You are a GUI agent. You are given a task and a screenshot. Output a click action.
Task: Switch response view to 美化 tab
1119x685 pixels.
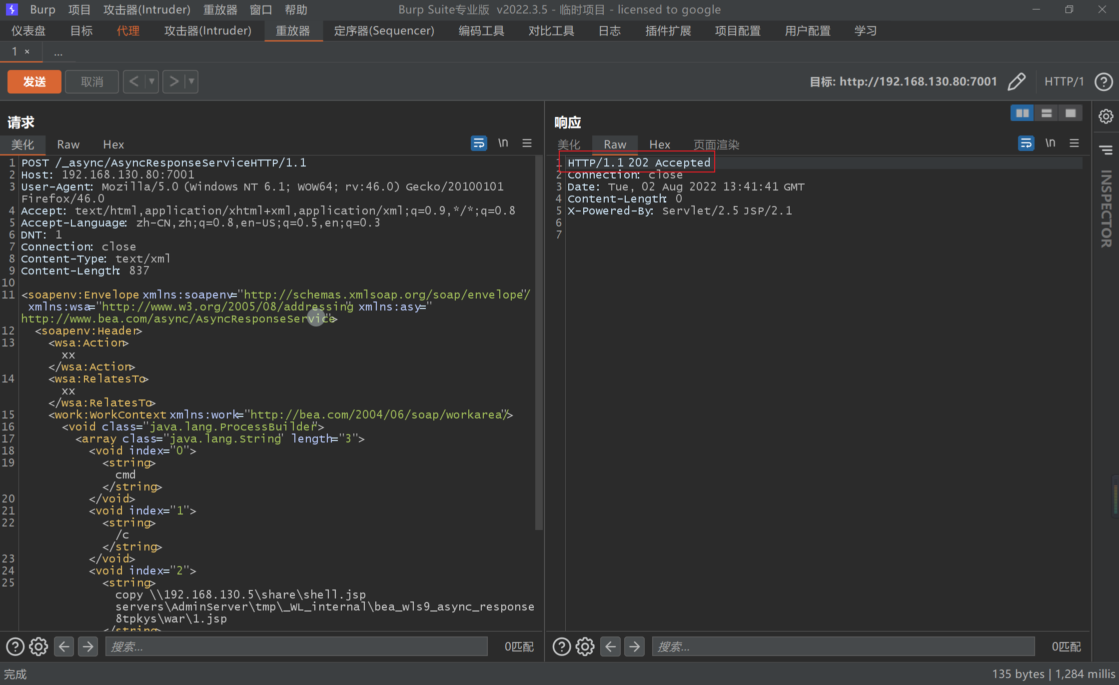click(569, 144)
